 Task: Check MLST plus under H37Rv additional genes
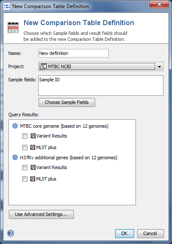click(25, 179)
